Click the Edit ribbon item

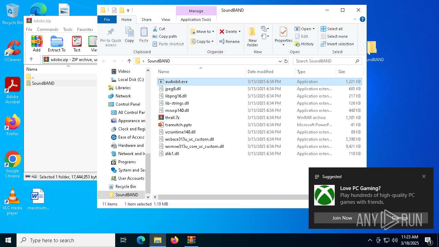point(301,36)
